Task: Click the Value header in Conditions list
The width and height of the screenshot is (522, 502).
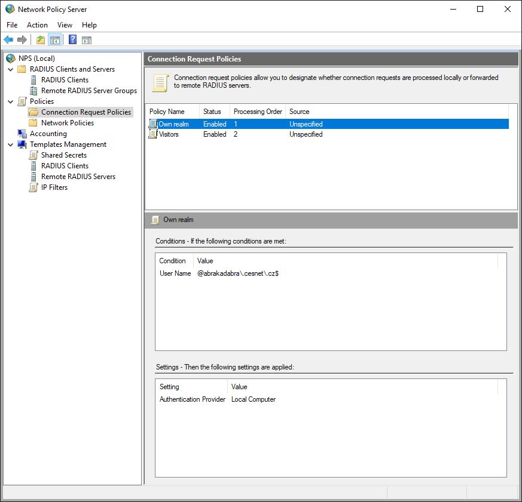Action: 346,261
